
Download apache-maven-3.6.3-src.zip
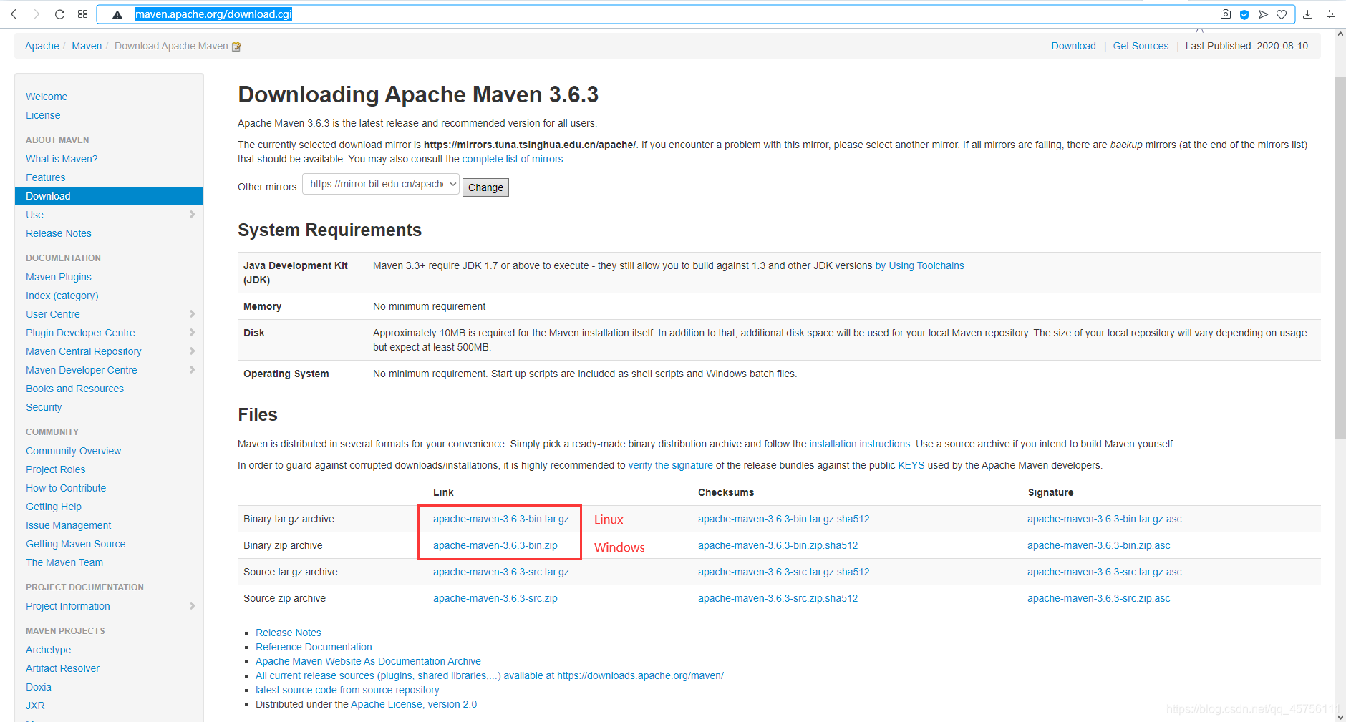(495, 598)
